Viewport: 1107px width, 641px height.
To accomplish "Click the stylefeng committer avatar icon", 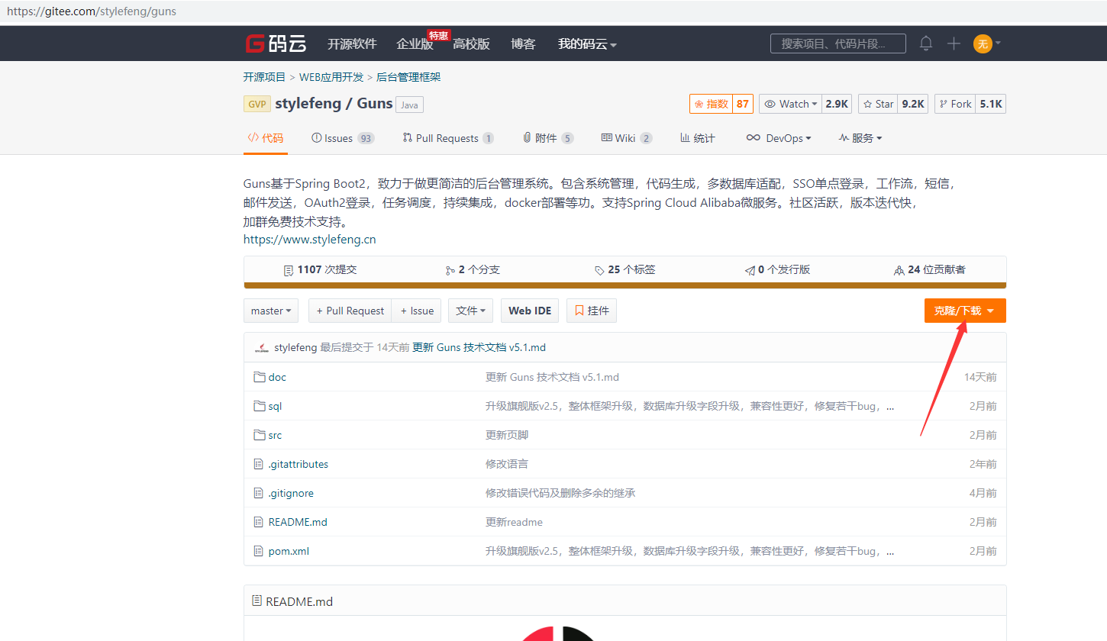I will [x=262, y=348].
